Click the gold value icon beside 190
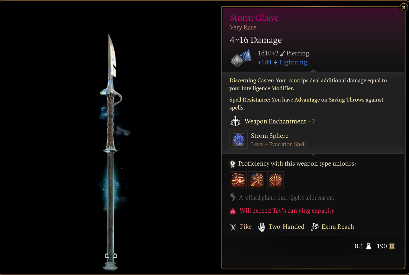 pos(392,246)
